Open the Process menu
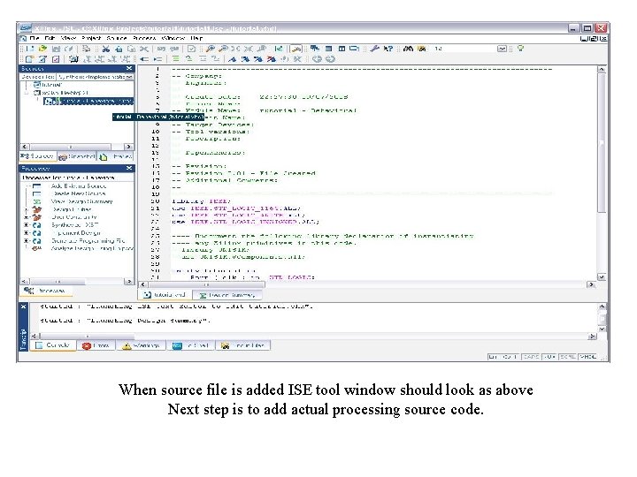The height and width of the screenshot is (477, 637). coord(144,38)
